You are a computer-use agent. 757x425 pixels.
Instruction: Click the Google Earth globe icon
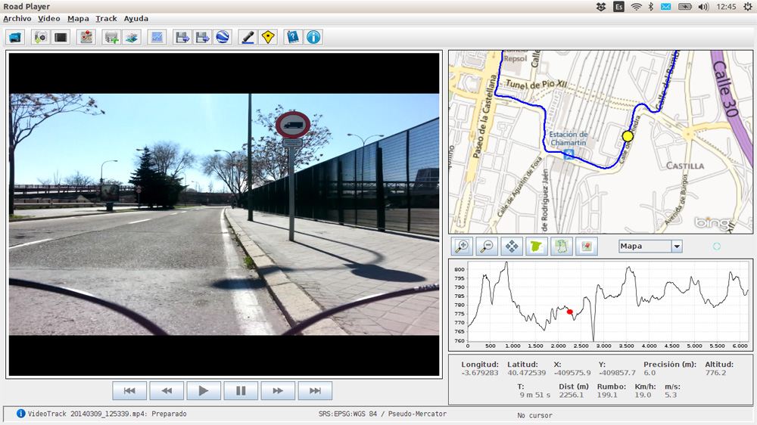pyautogui.click(x=223, y=36)
